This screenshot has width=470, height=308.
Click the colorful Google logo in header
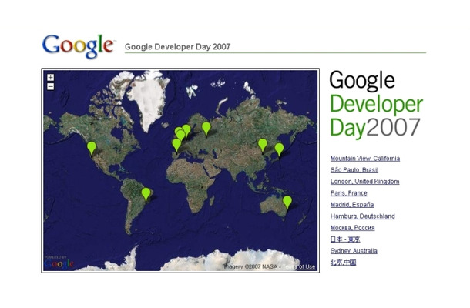[x=79, y=46]
